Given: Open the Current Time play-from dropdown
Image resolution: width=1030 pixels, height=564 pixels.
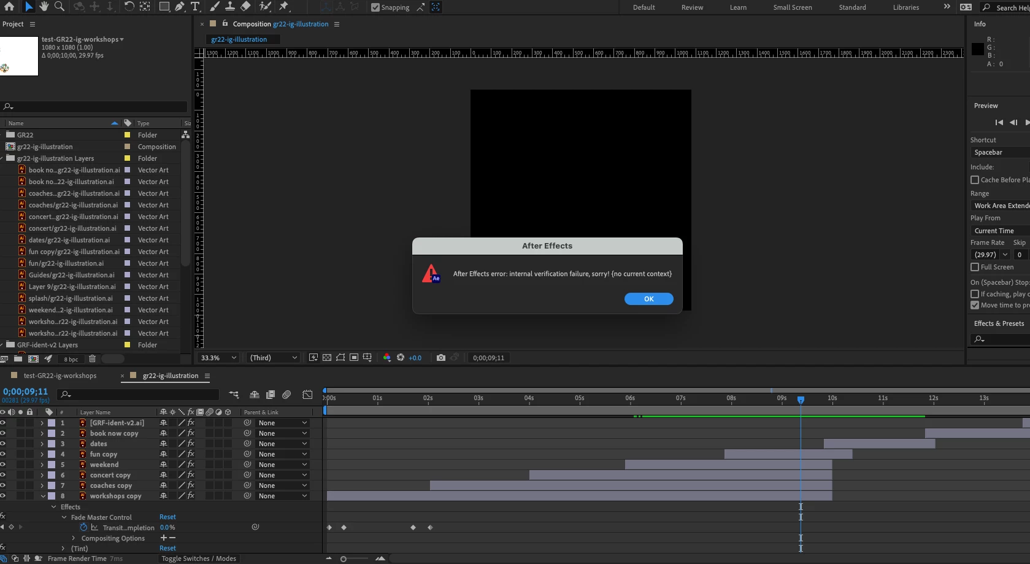Looking at the screenshot, I should tap(1000, 231).
